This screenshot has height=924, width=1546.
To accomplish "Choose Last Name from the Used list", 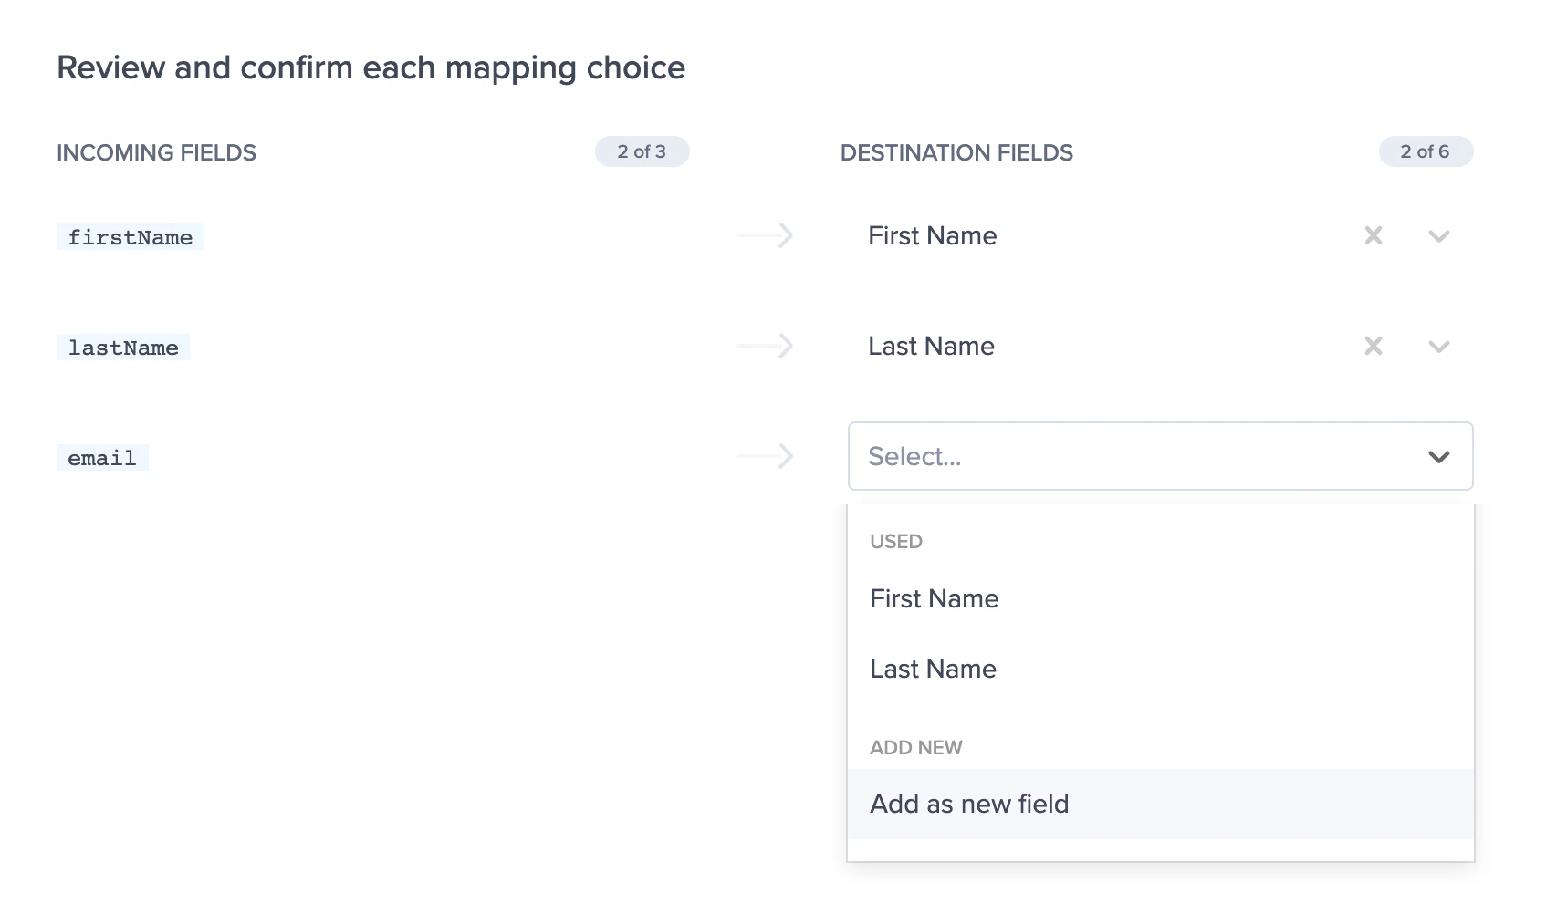I will click(x=933, y=670).
